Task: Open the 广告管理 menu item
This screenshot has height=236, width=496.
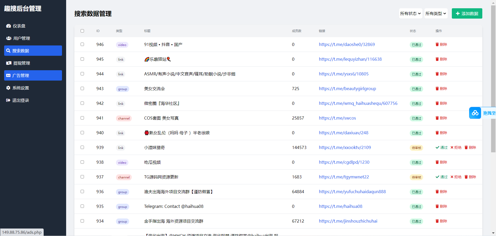Action: point(33,75)
